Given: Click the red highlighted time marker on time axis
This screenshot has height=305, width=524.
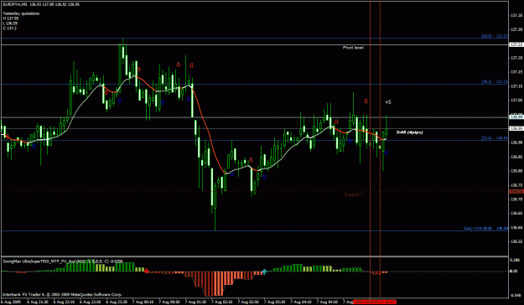Looking at the screenshot, I should point(375,302).
